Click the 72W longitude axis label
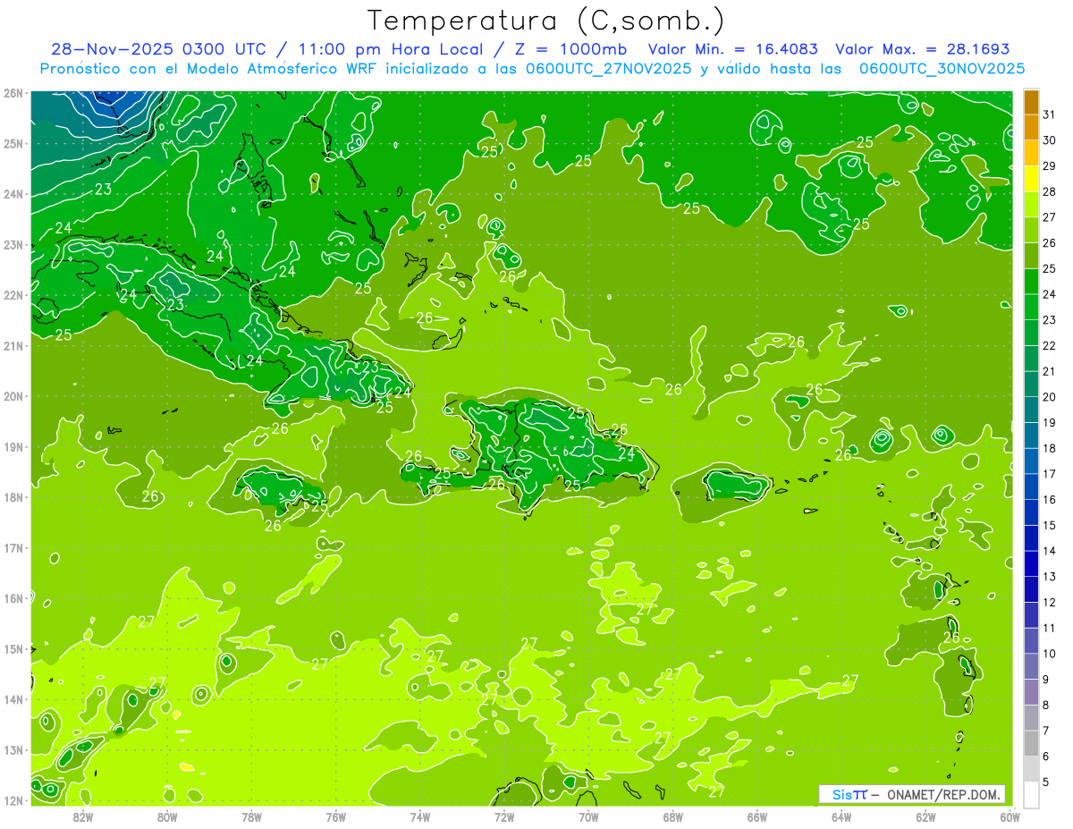1073x829 pixels. click(x=504, y=816)
